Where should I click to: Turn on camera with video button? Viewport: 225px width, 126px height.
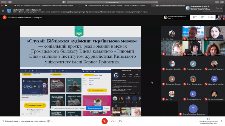click(120, 121)
